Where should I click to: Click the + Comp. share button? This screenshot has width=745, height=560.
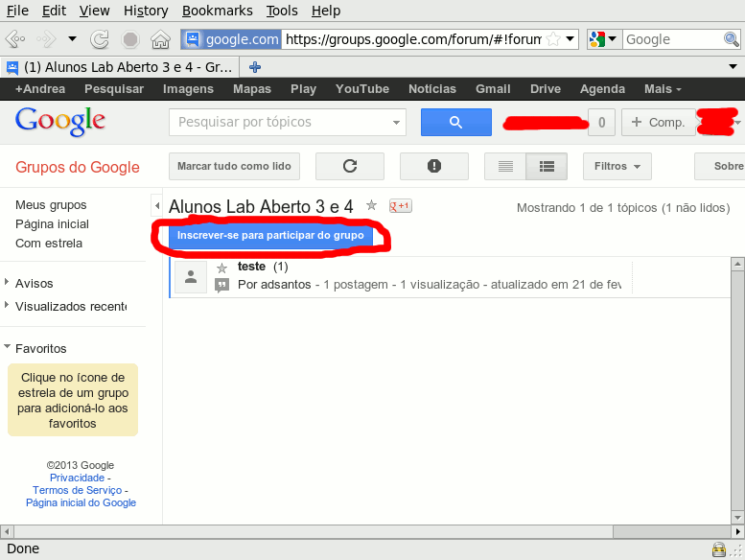pos(658,122)
